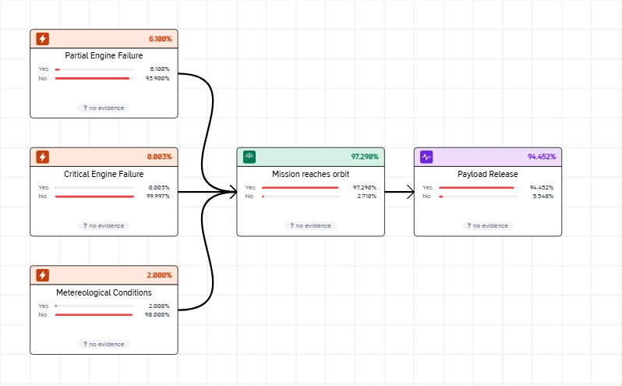
Task: Click the 98.000% No value in Metereological Conditions
Action: pyautogui.click(x=157, y=314)
